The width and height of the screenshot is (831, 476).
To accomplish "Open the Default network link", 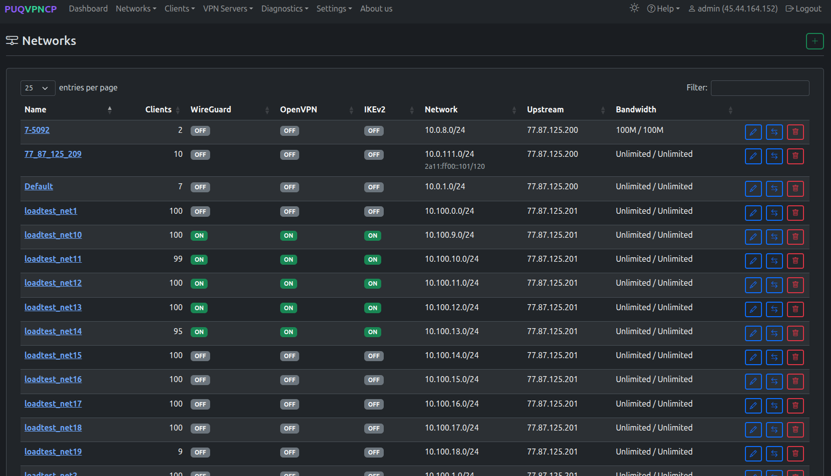I will (39, 186).
